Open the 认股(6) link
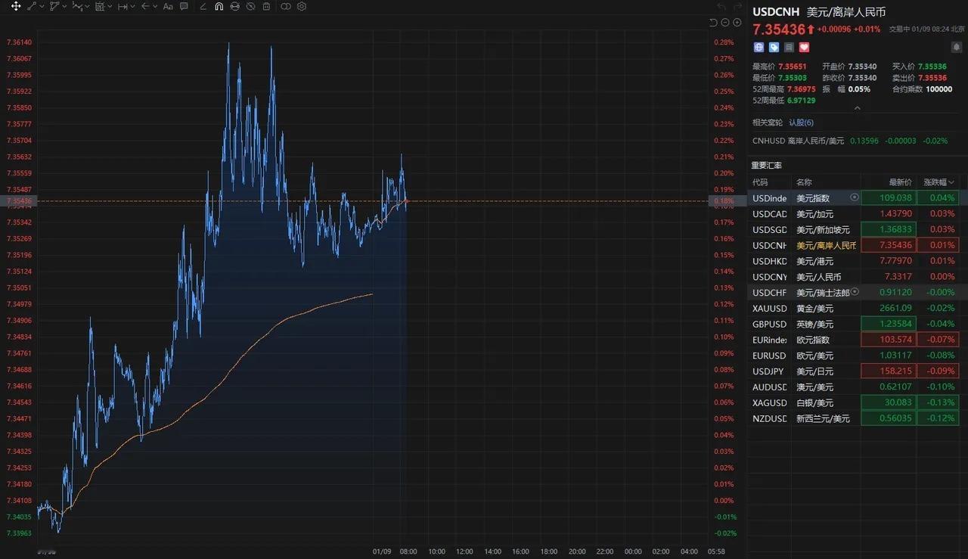Viewport: 968px width, 559px height. pos(801,123)
